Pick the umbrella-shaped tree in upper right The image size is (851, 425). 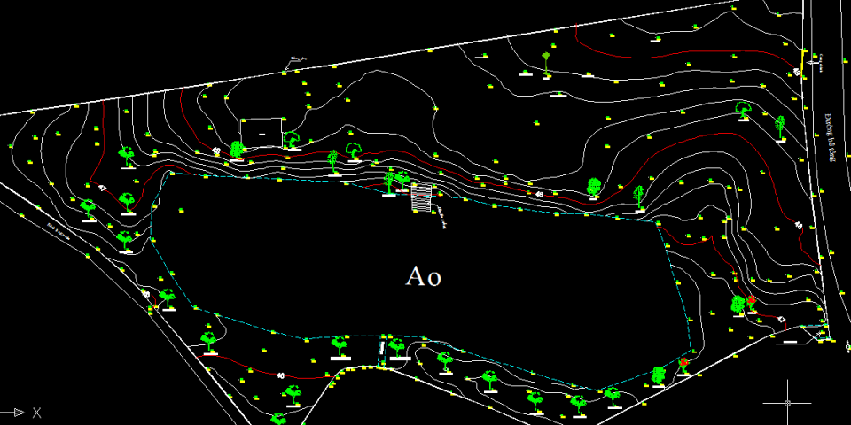pos(743,110)
